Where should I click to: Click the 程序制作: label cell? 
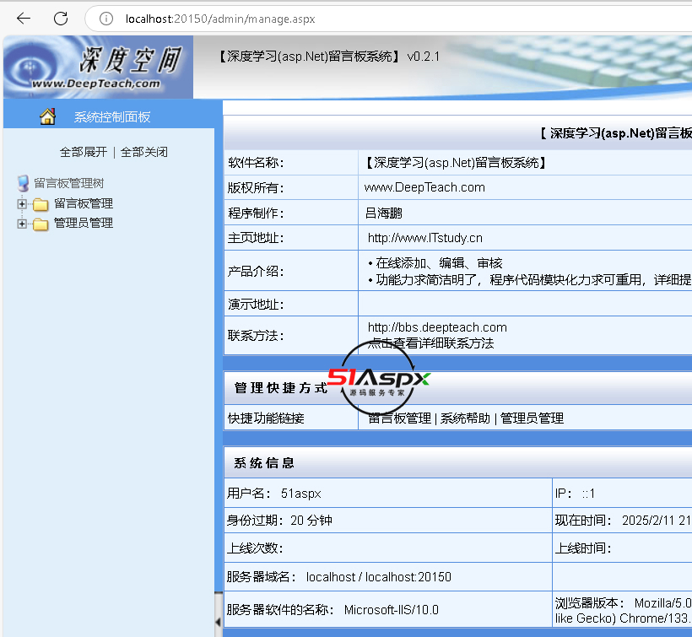291,213
